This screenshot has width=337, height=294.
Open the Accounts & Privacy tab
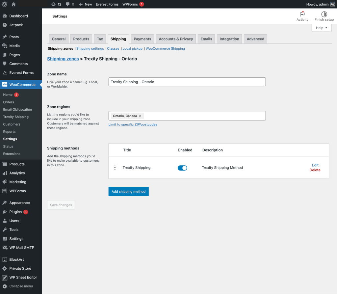pos(176,39)
